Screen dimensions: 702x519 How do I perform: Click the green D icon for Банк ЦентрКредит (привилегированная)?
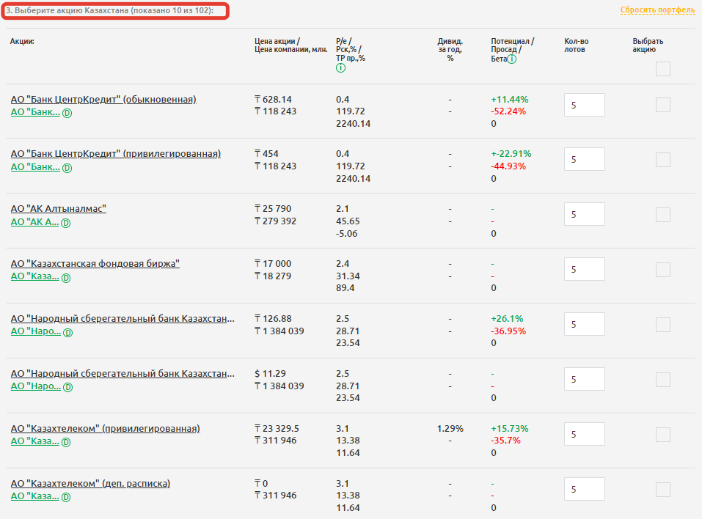[67, 168]
